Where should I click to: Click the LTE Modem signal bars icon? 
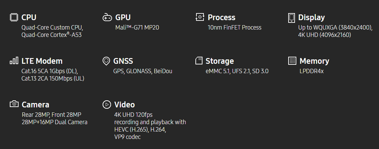(x=14, y=61)
